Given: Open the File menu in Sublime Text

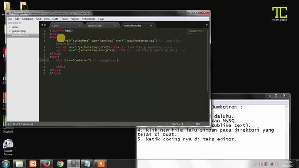Looking at the screenshot, I should pos(10,19).
